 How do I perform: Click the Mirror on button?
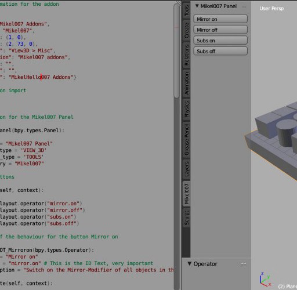pyautogui.click(x=220, y=19)
